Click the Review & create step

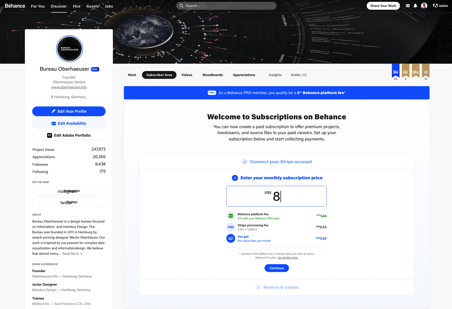click(277, 288)
